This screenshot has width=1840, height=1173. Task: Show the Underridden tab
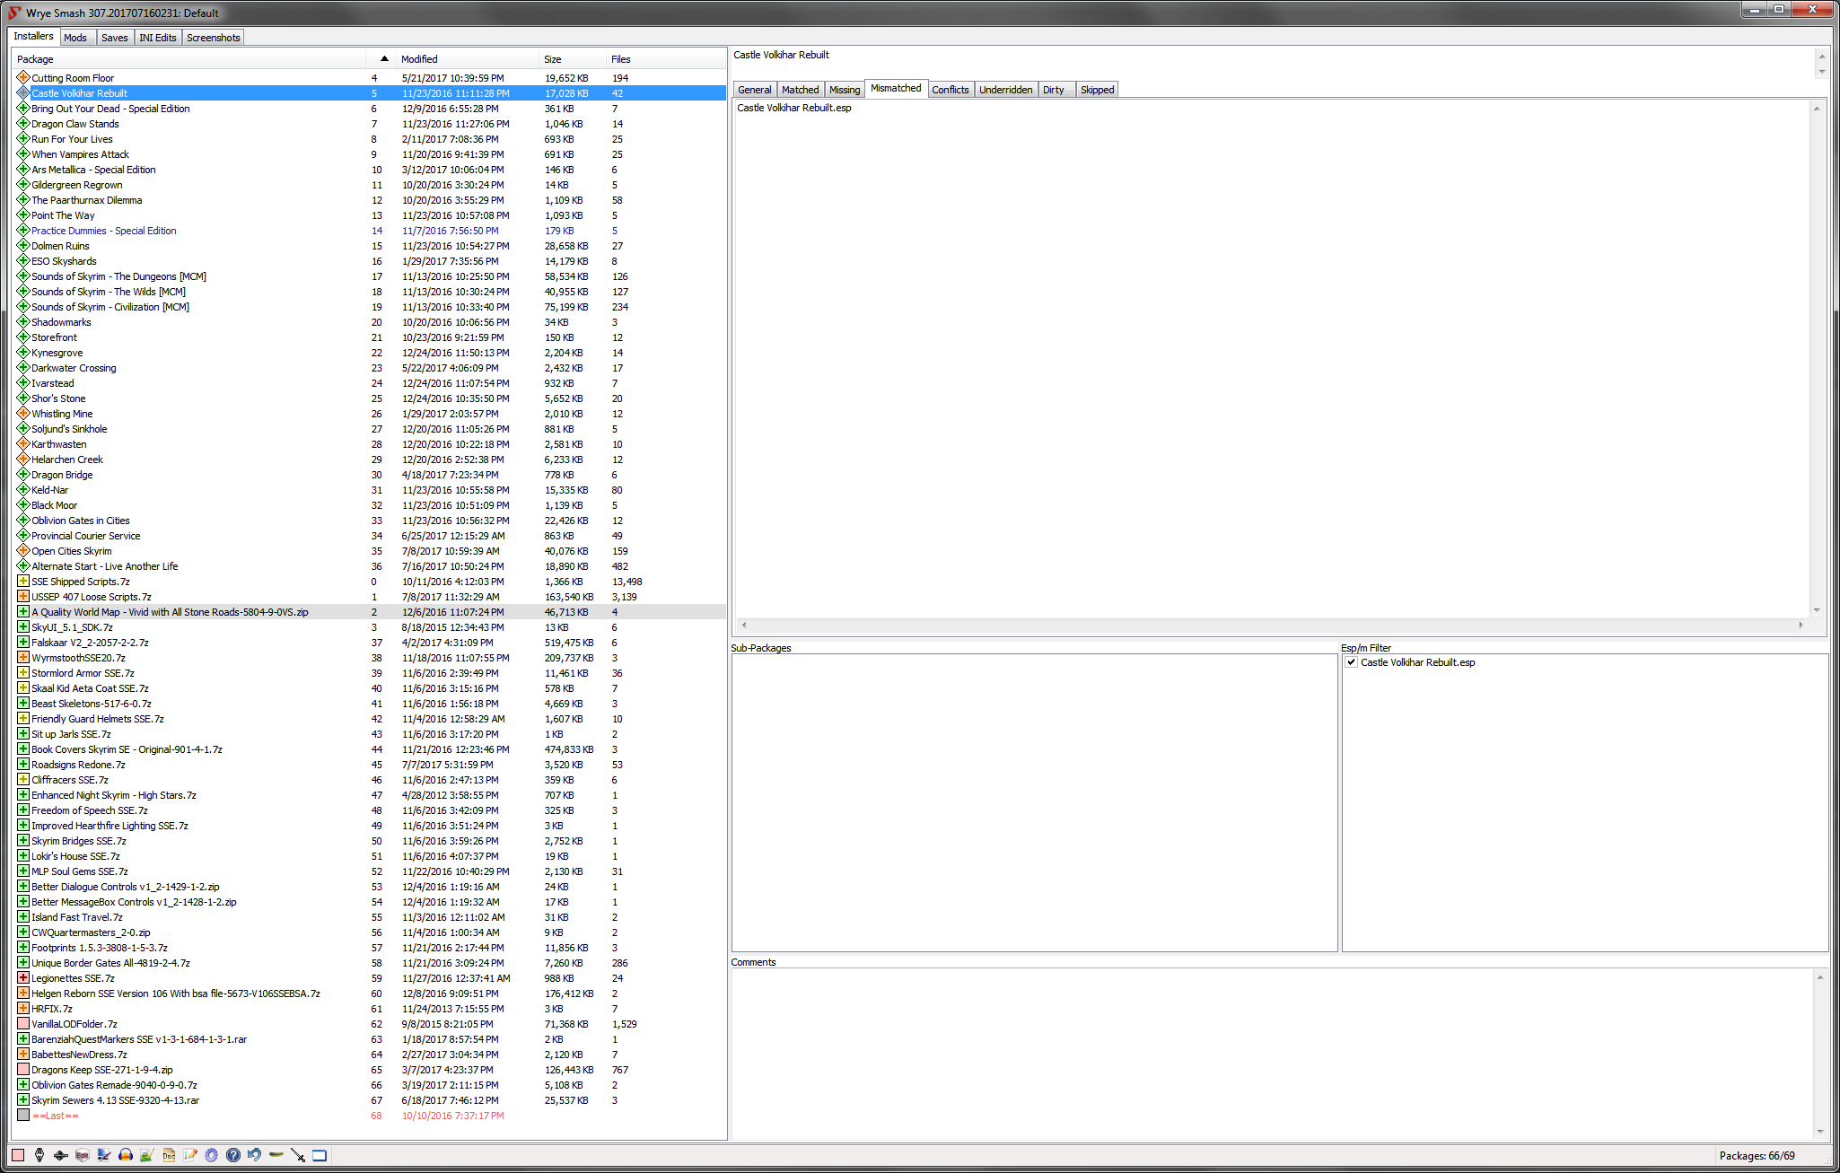(x=1006, y=90)
